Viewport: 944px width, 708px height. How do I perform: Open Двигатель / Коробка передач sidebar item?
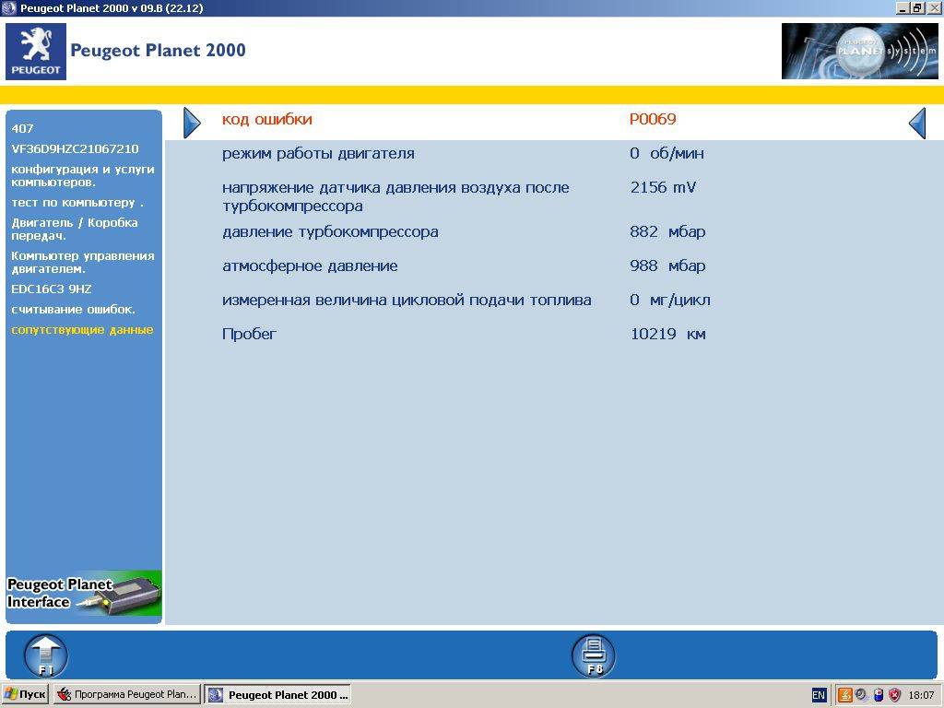tap(75, 229)
